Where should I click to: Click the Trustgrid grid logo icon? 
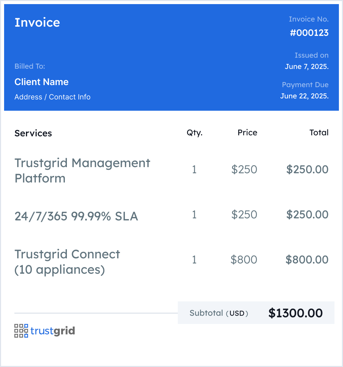[x=21, y=331]
